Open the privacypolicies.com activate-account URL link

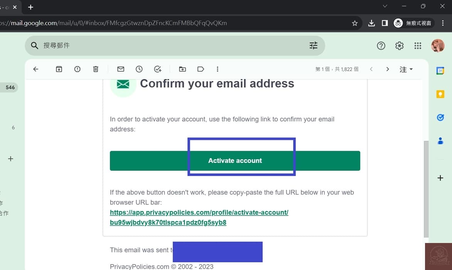click(x=199, y=217)
